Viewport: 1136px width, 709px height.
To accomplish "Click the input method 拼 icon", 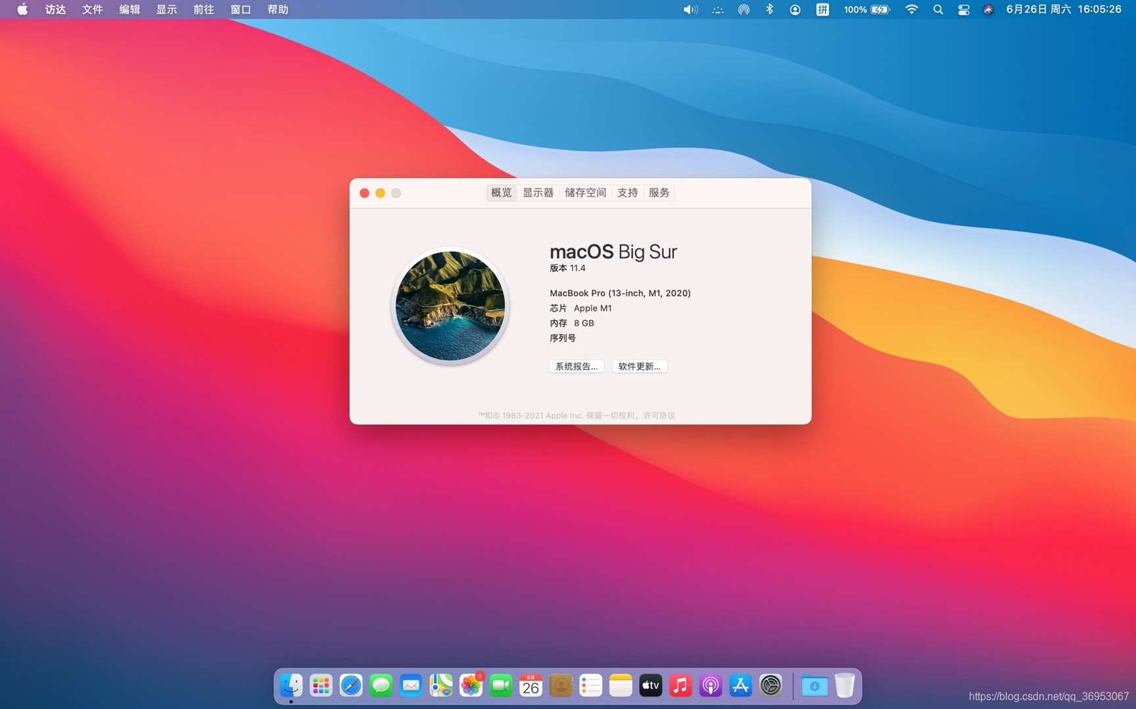I will coord(822,9).
